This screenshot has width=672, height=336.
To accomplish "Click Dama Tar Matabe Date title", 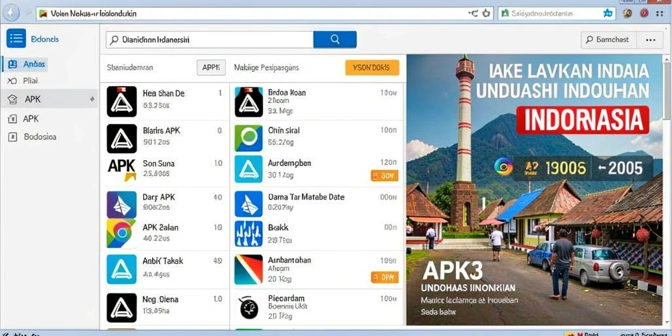I will coord(306,197).
